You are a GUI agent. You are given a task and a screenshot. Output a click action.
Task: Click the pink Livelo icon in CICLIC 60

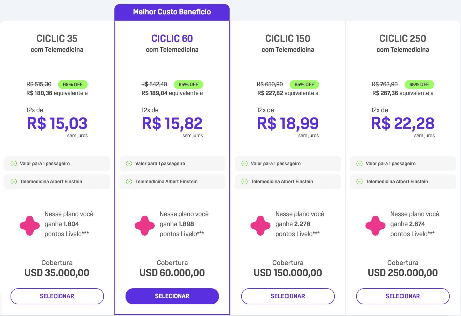pyautogui.click(x=145, y=226)
